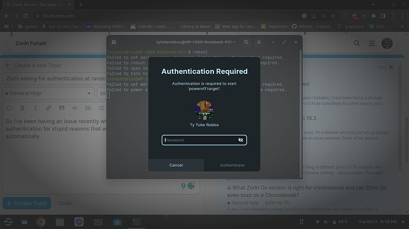Click browser share icon

pyautogui.click(x=323, y=16)
